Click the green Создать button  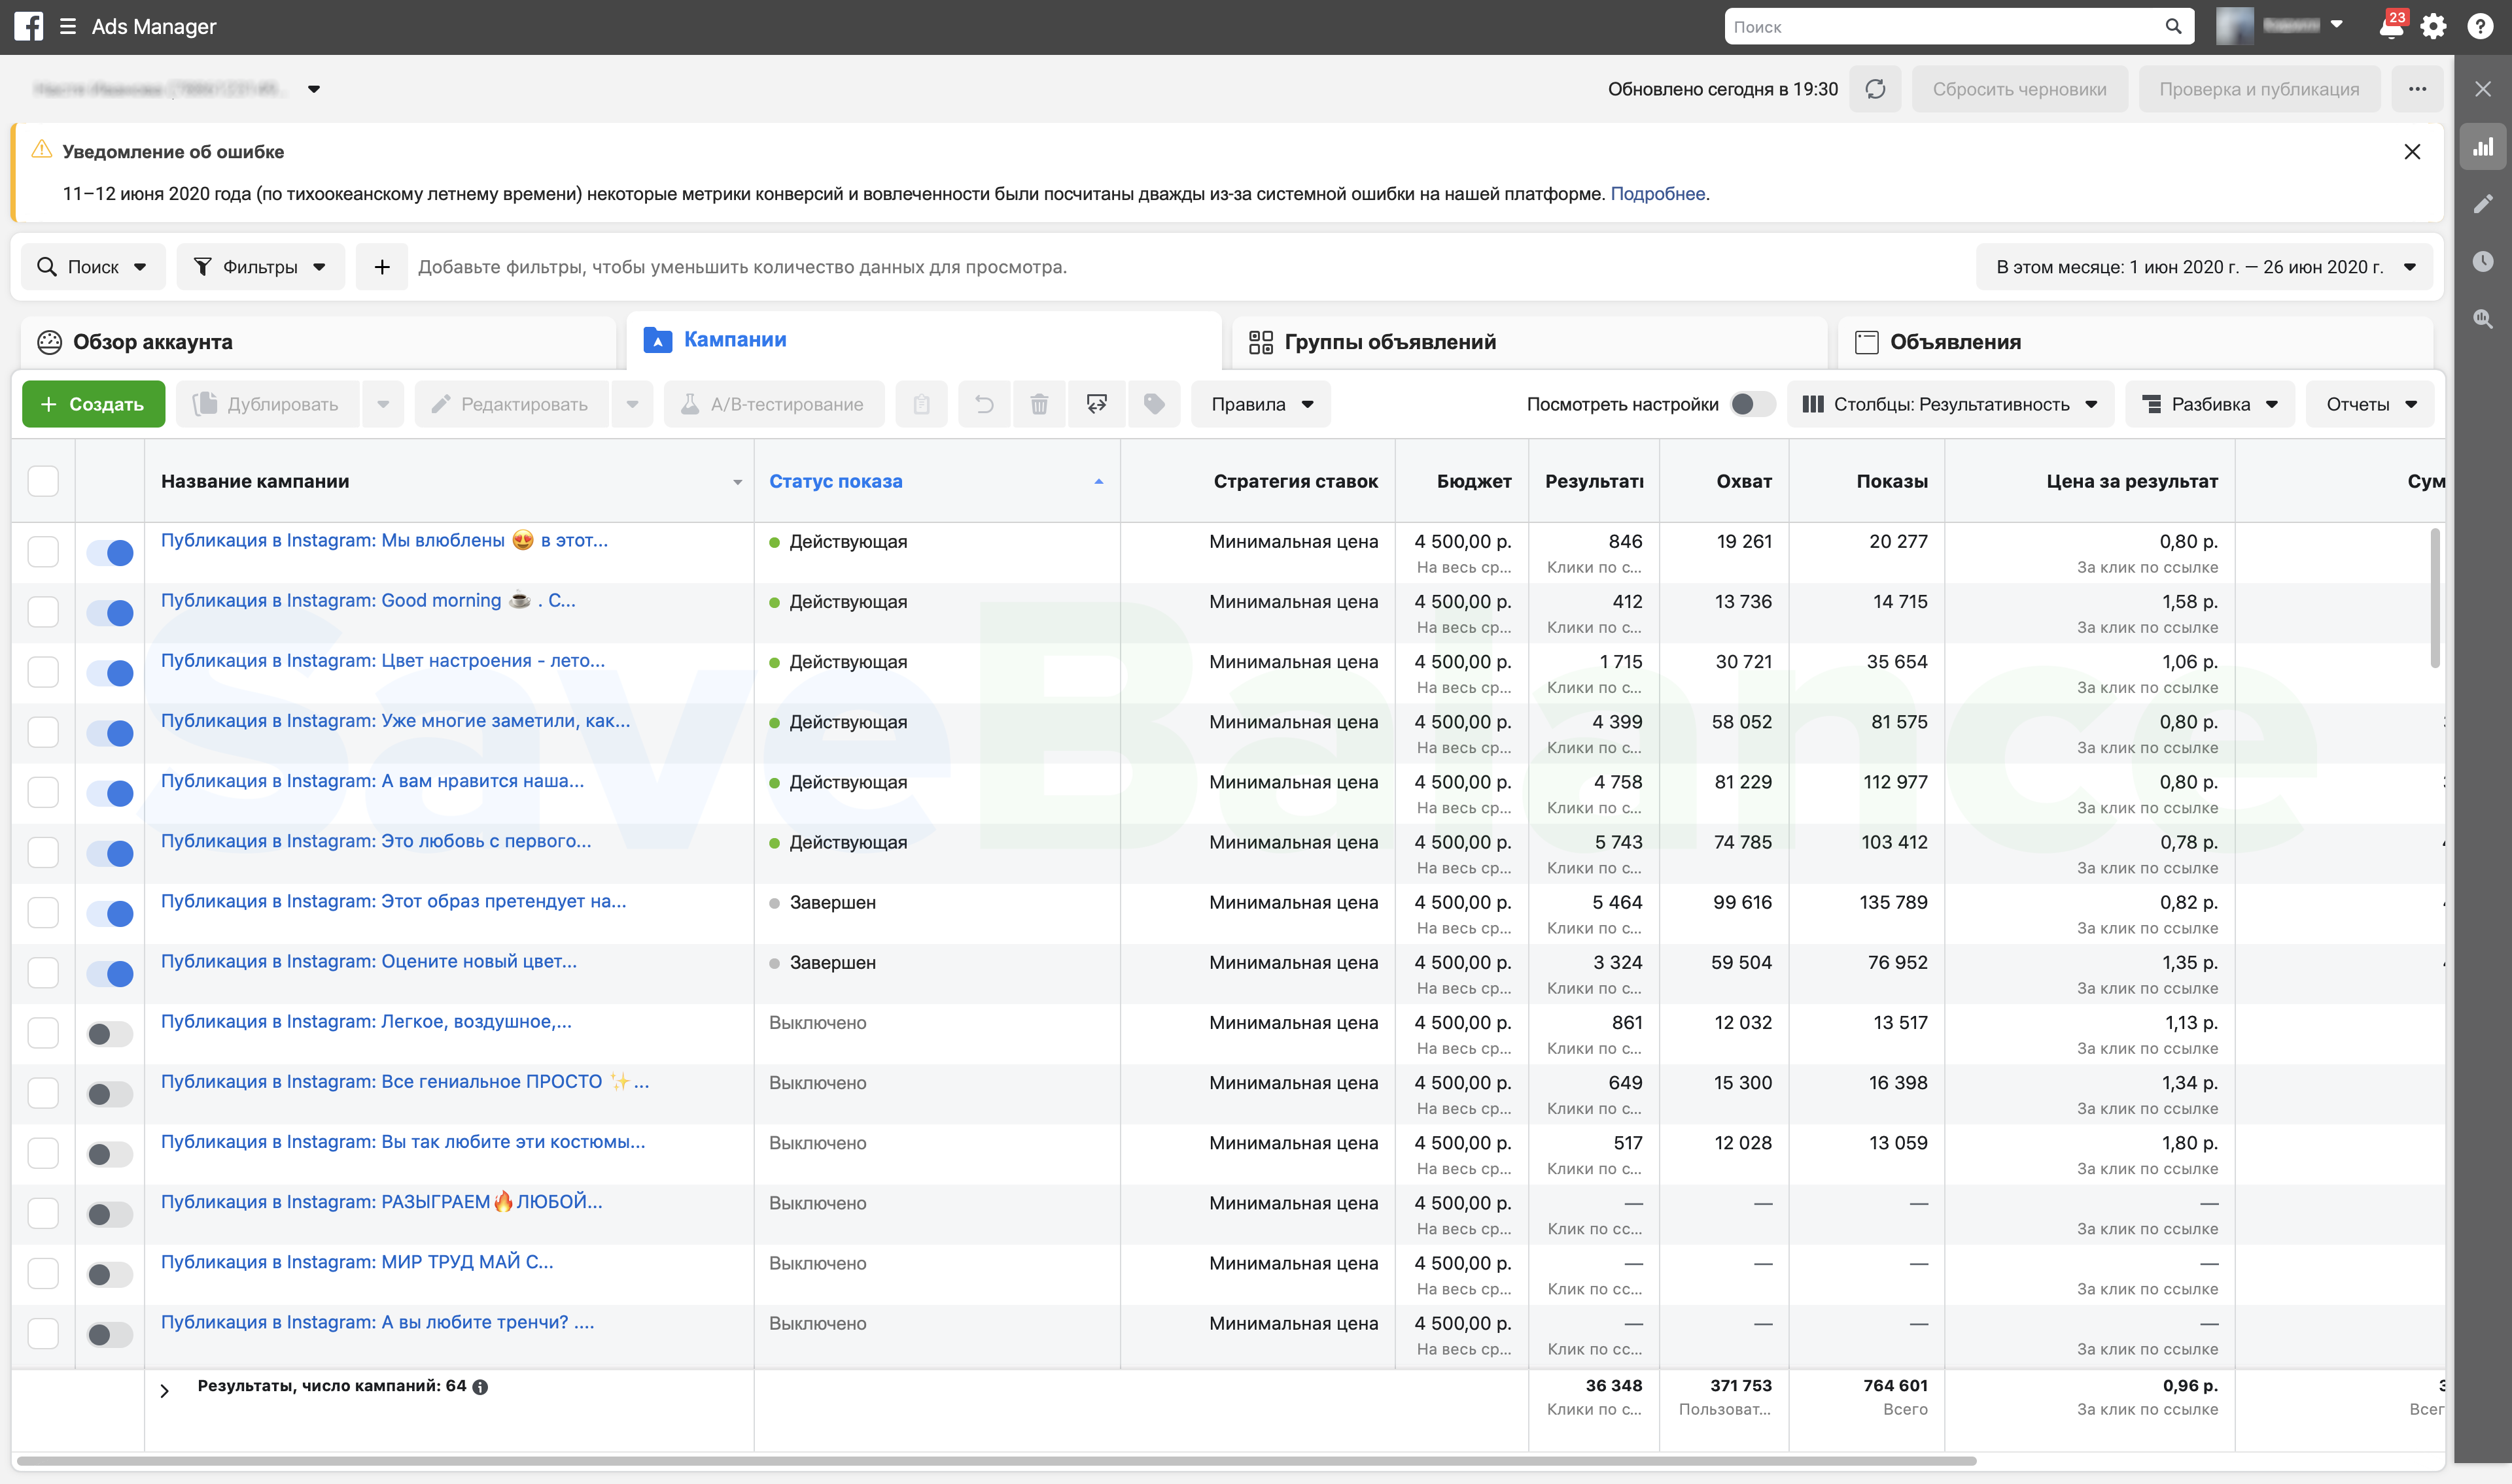pyautogui.click(x=93, y=404)
